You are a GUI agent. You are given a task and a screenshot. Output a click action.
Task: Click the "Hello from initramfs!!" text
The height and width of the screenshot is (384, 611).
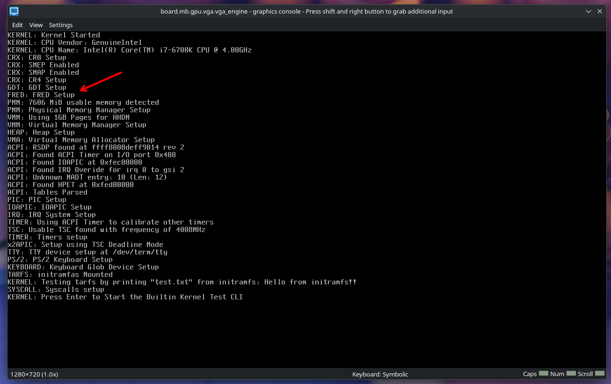310,282
